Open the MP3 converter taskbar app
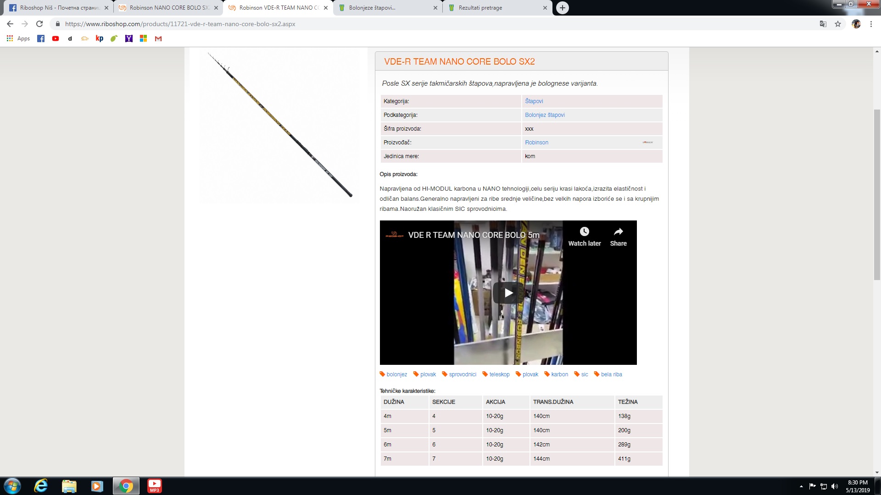 pos(154,486)
